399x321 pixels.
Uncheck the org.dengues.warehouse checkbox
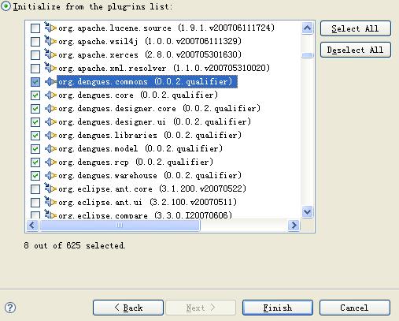(35, 176)
